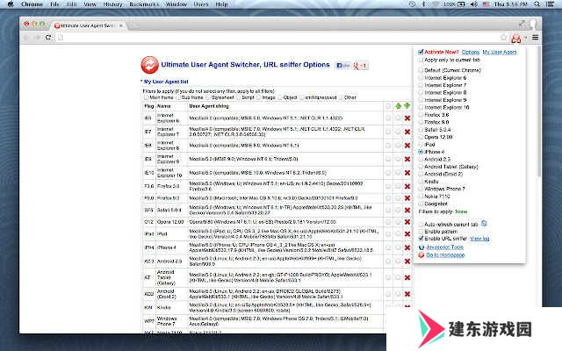Remove the Safari 5.0.4 row
The image size is (562, 351).
[407, 211]
